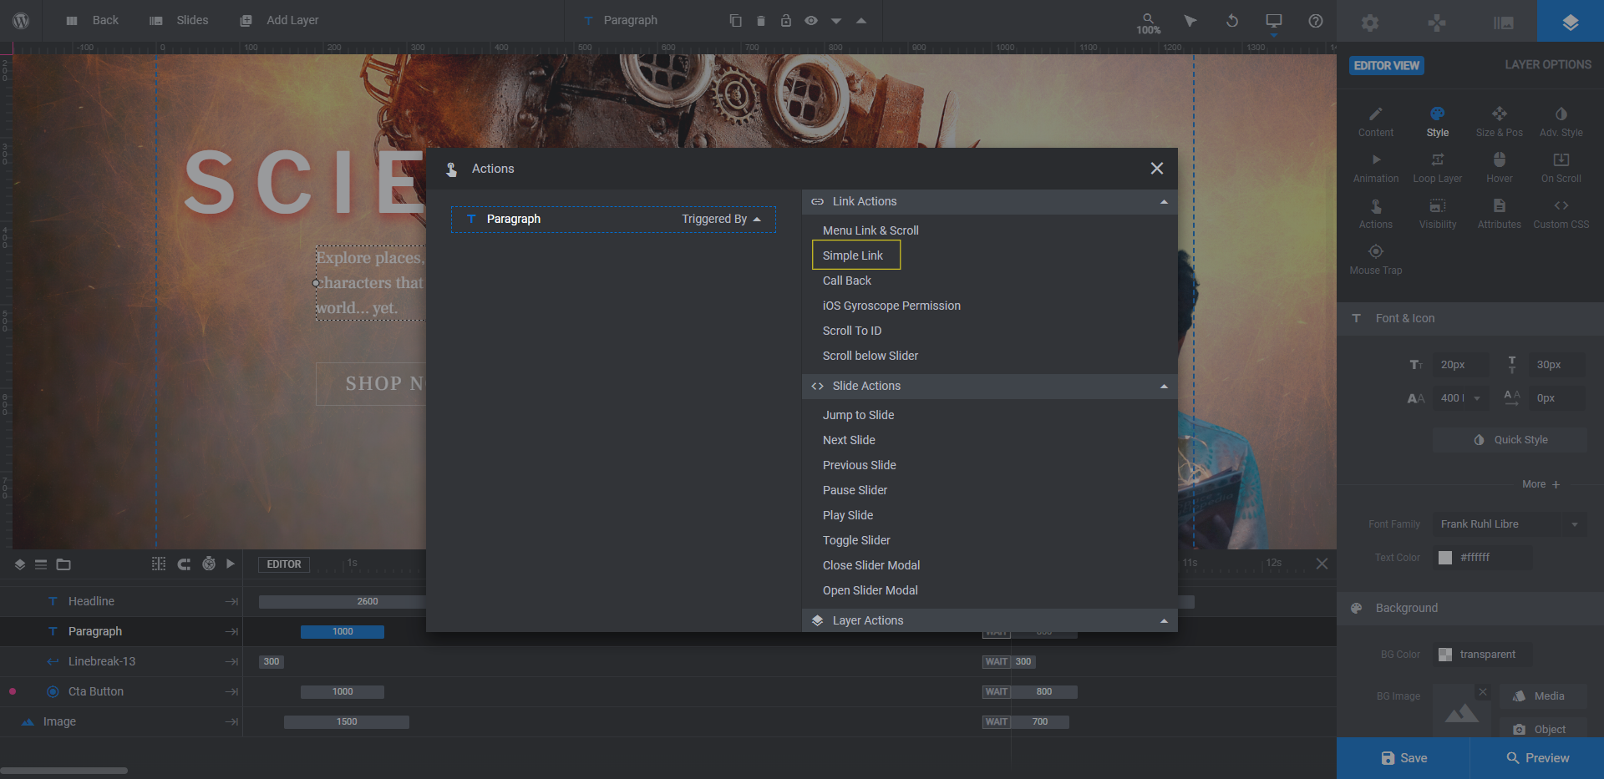This screenshot has width=1604, height=779.
Task: Open the Hover layer option
Action: [x=1500, y=168]
